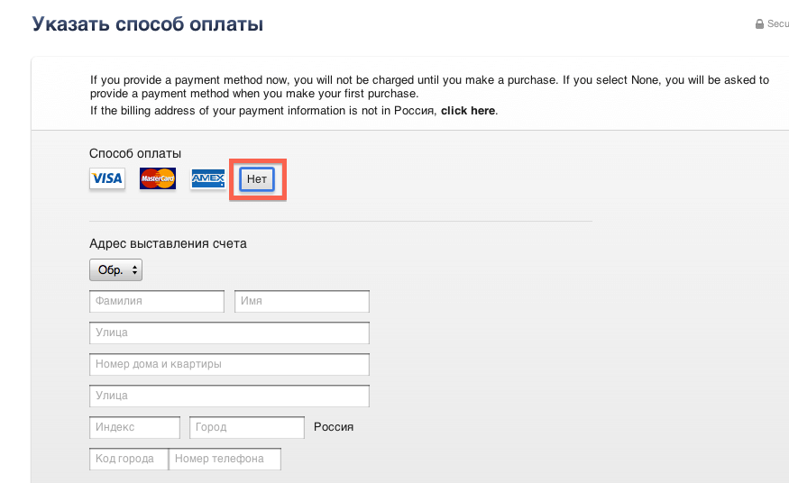The image size is (789, 483).
Task: Click the Адрес выставления счета heading
Action: tap(168, 244)
